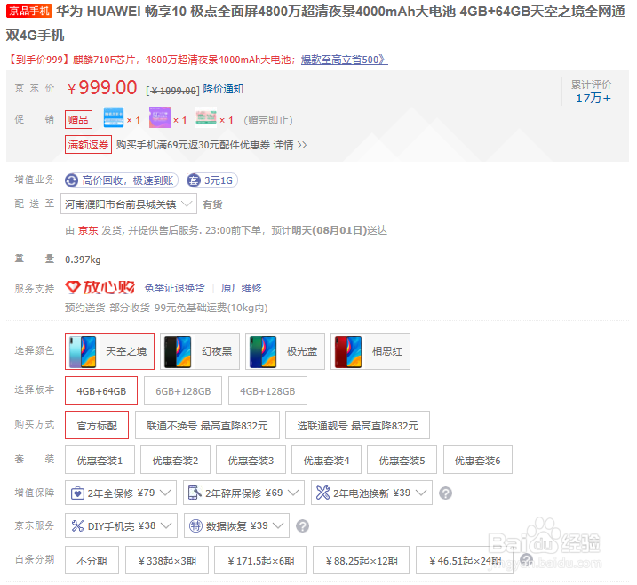
Task: Select 官方标配 purchase method
Action: coord(97,425)
